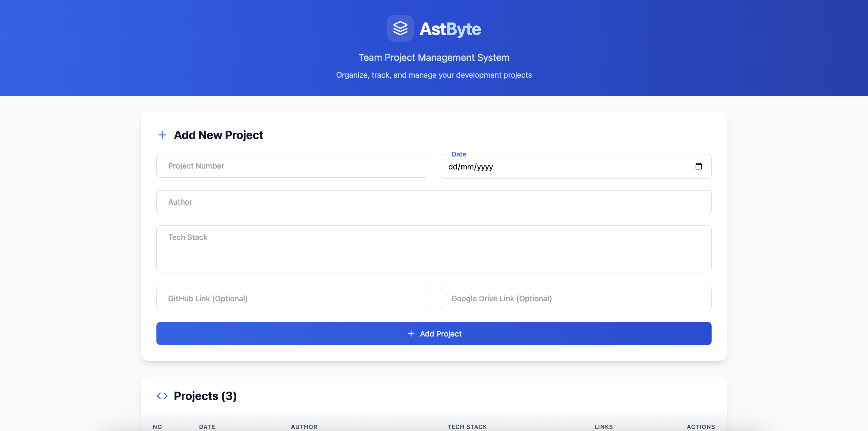
Task: Click the plus icon beside Add New Project
Action: pos(162,135)
